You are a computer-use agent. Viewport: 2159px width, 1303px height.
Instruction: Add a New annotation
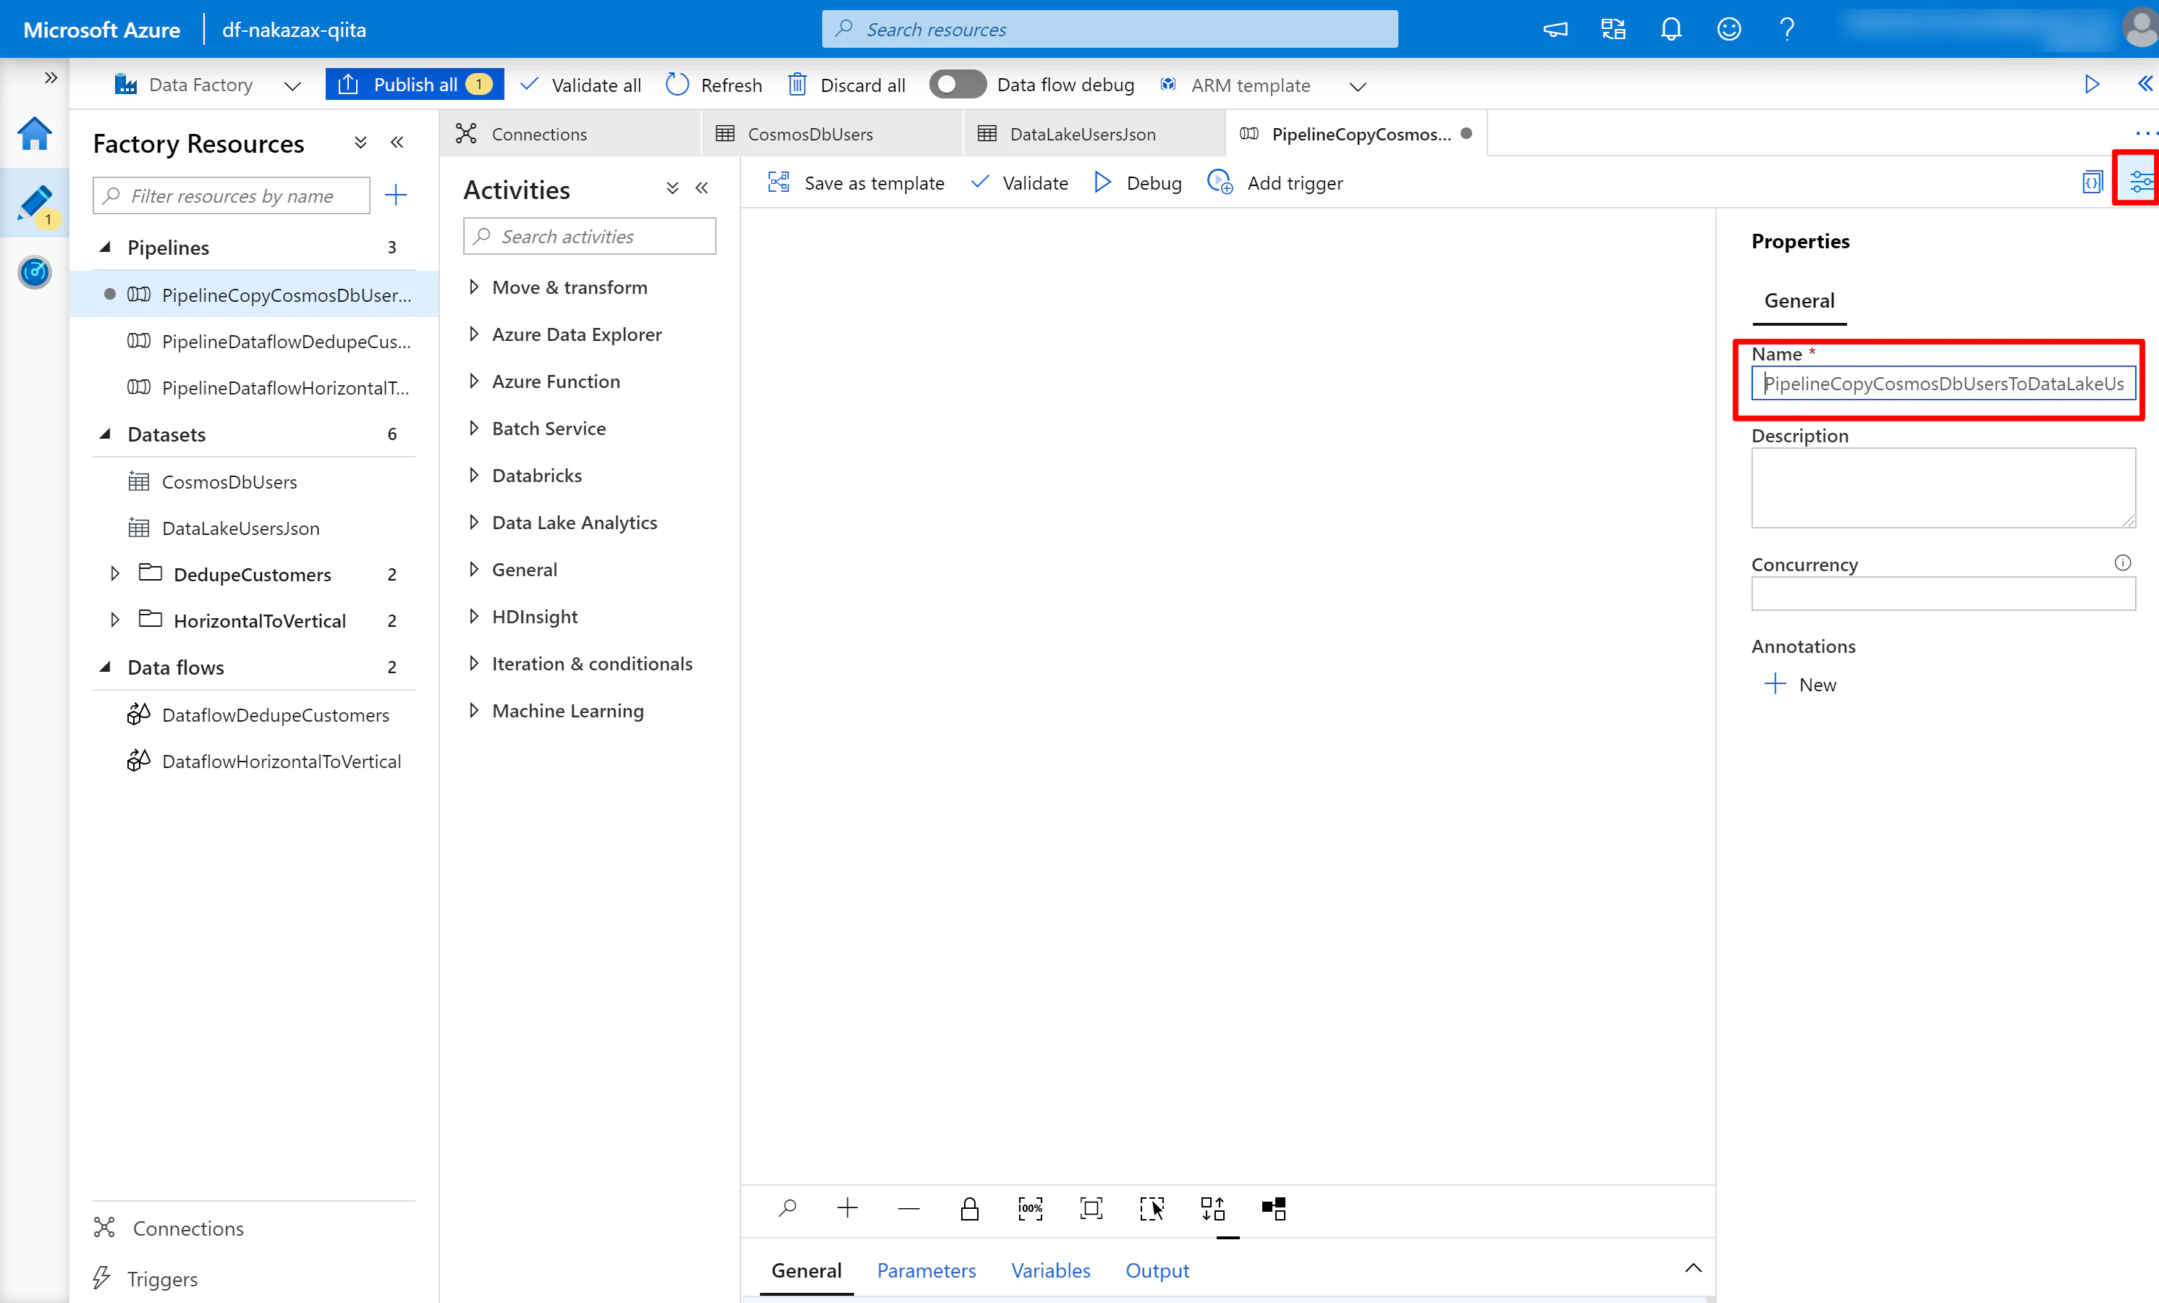1801,684
